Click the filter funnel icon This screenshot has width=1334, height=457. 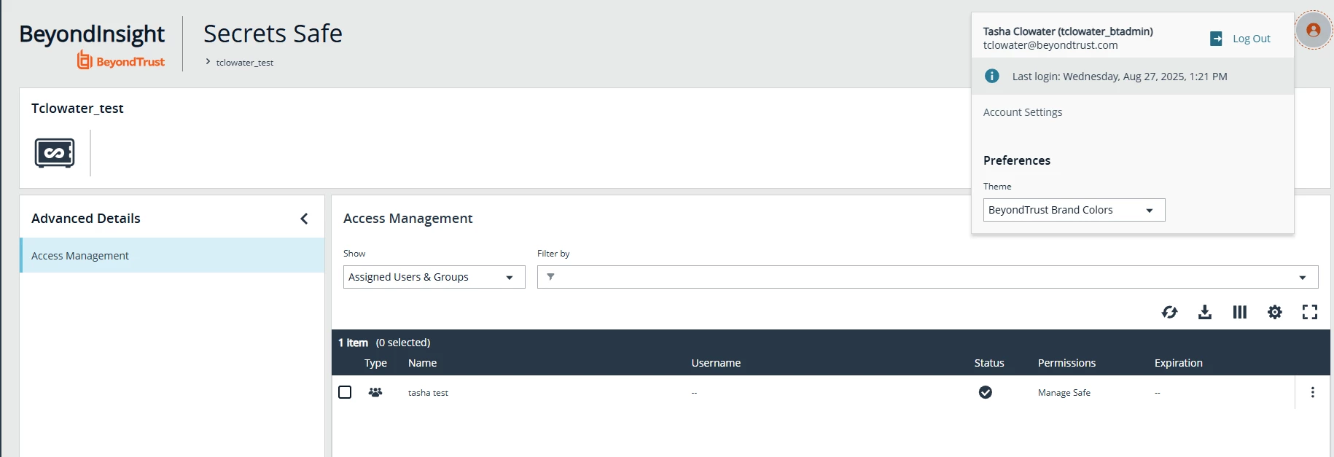tap(550, 277)
